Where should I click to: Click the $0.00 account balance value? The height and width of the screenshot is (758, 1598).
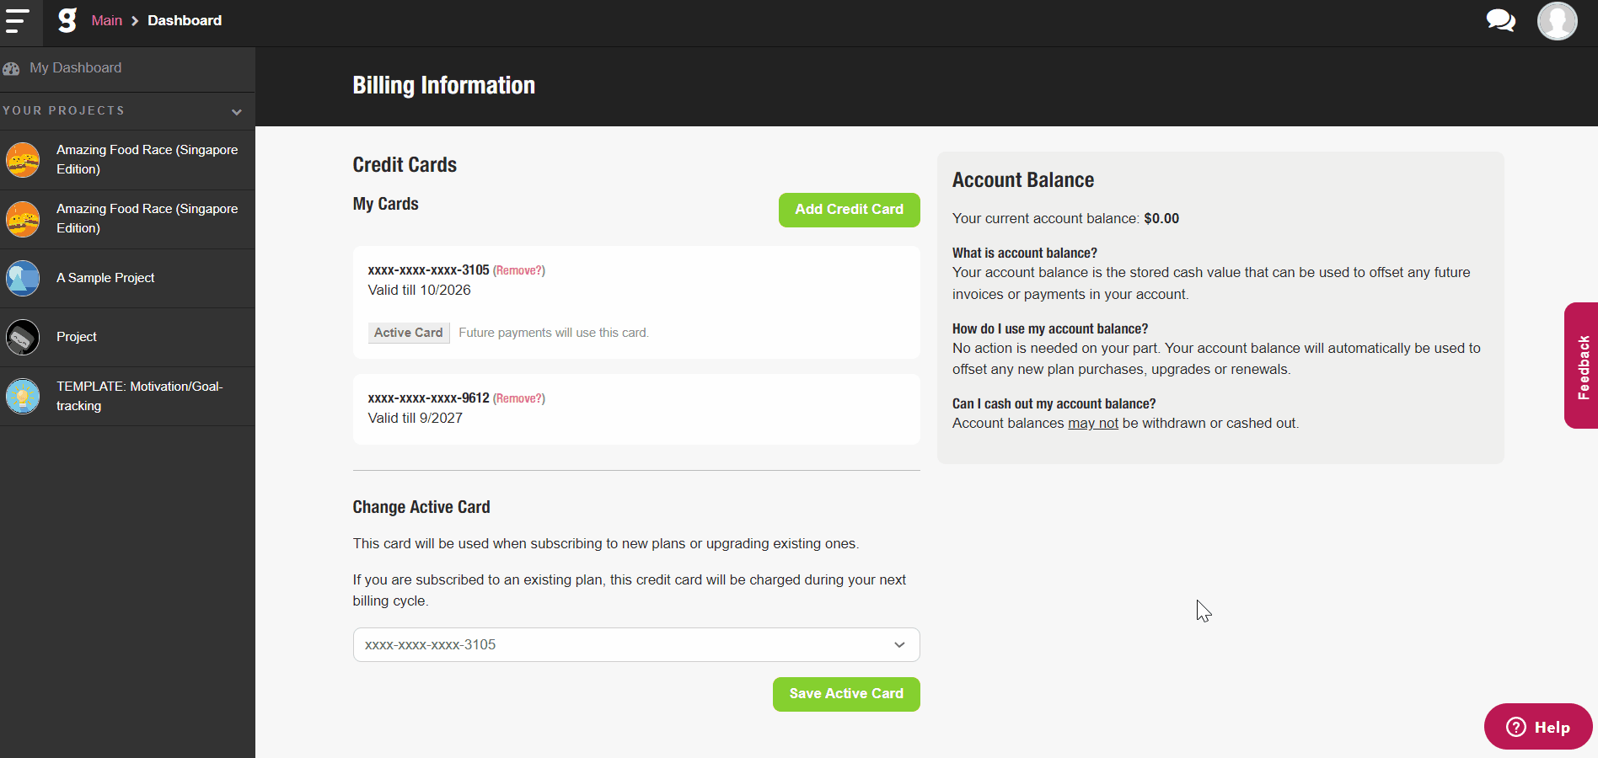(x=1161, y=218)
